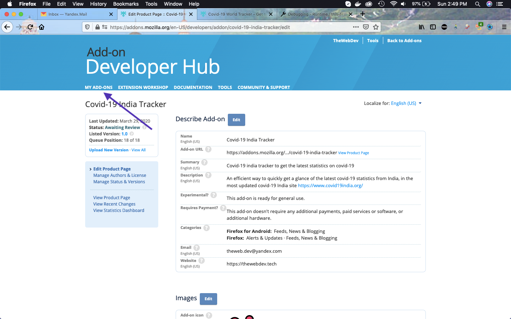The width and height of the screenshot is (511, 319).
Task: Click the tracking protection shield icon
Action: 87,27
